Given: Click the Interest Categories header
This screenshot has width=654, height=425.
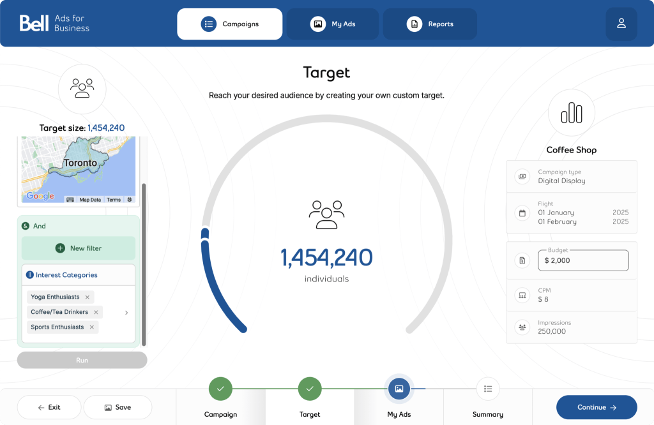Looking at the screenshot, I should [x=79, y=275].
